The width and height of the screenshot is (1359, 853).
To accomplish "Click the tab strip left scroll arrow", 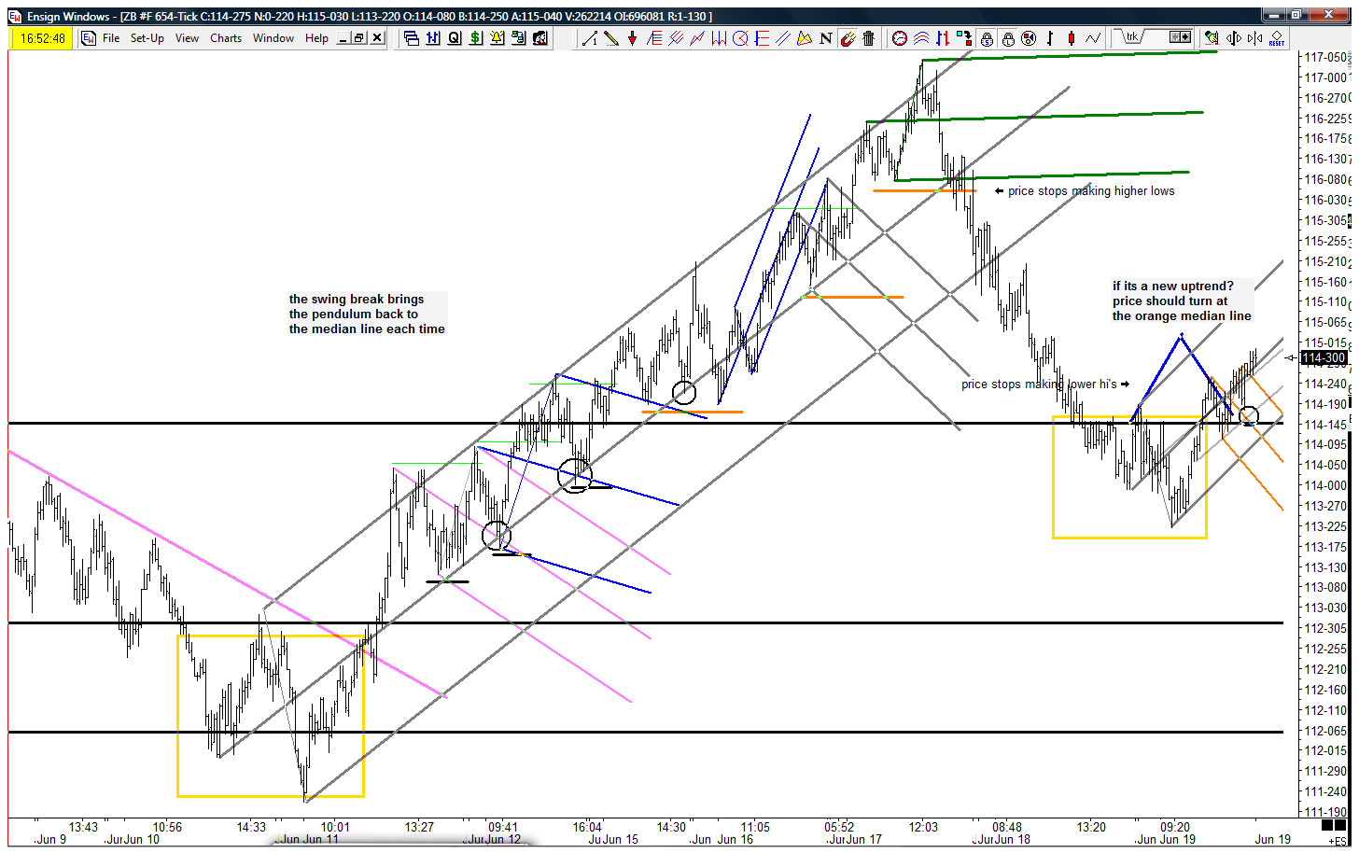I will click(x=1175, y=37).
